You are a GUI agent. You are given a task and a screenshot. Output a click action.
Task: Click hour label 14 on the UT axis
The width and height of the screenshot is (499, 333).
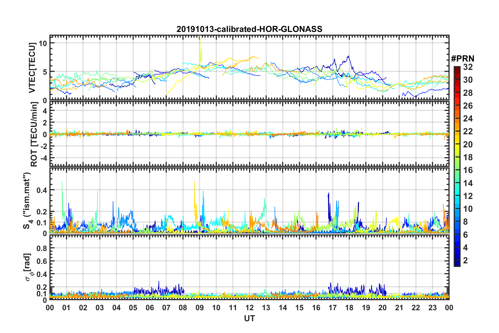pos(283,308)
